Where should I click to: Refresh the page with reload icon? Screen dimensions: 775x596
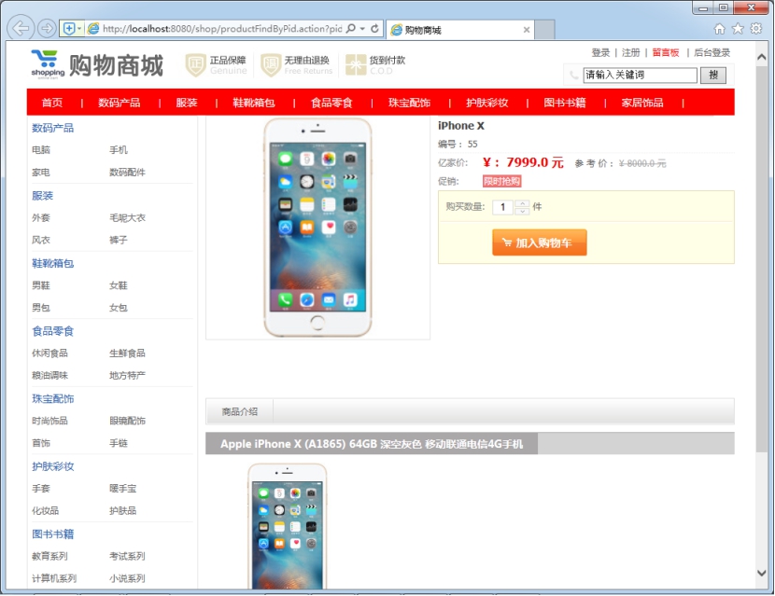[374, 29]
